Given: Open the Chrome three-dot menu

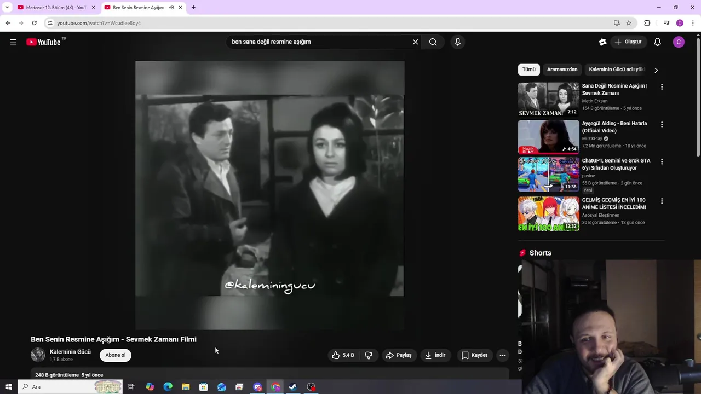Looking at the screenshot, I should click(x=693, y=23).
